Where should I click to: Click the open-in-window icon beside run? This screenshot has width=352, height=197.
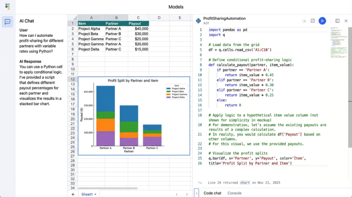312,21
